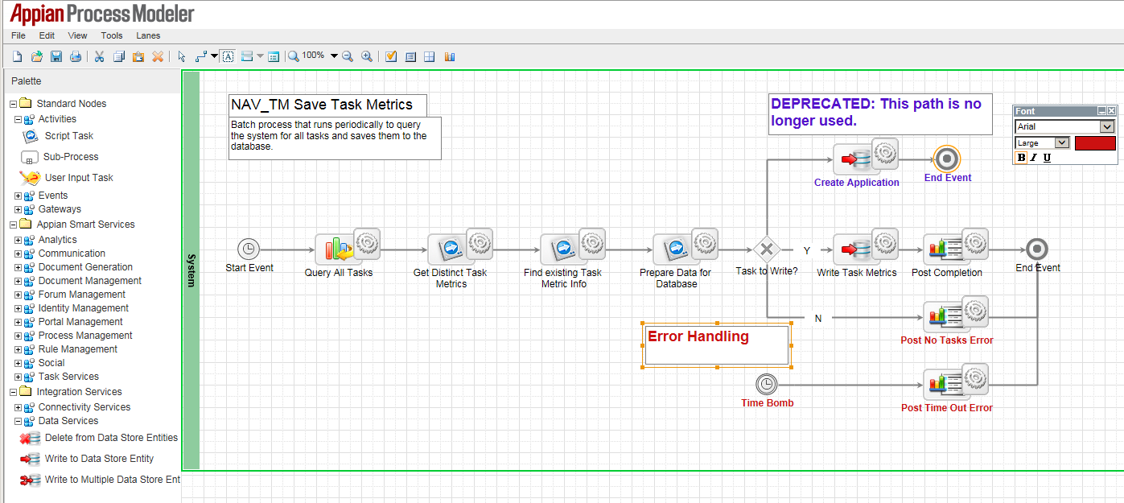Click the Open folder toolbar icon
Screen dimensions: 1124x503
coord(37,56)
